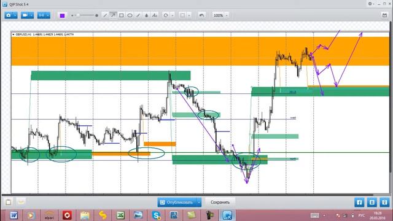Open the third capture button's dropdown arrow

click(x=48, y=15)
